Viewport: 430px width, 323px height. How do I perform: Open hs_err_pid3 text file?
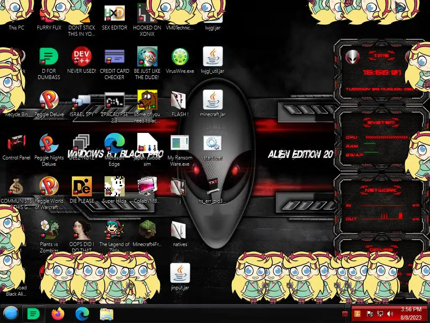tap(212, 187)
